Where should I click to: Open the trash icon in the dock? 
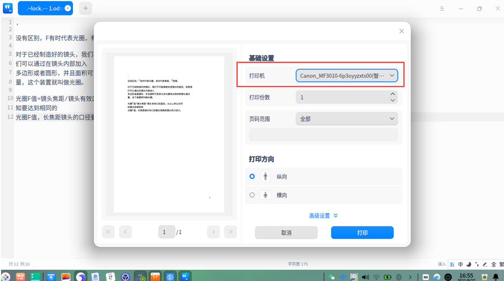coord(485,277)
